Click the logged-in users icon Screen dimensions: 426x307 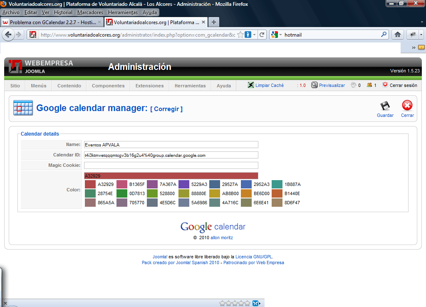(x=369, y=85)
